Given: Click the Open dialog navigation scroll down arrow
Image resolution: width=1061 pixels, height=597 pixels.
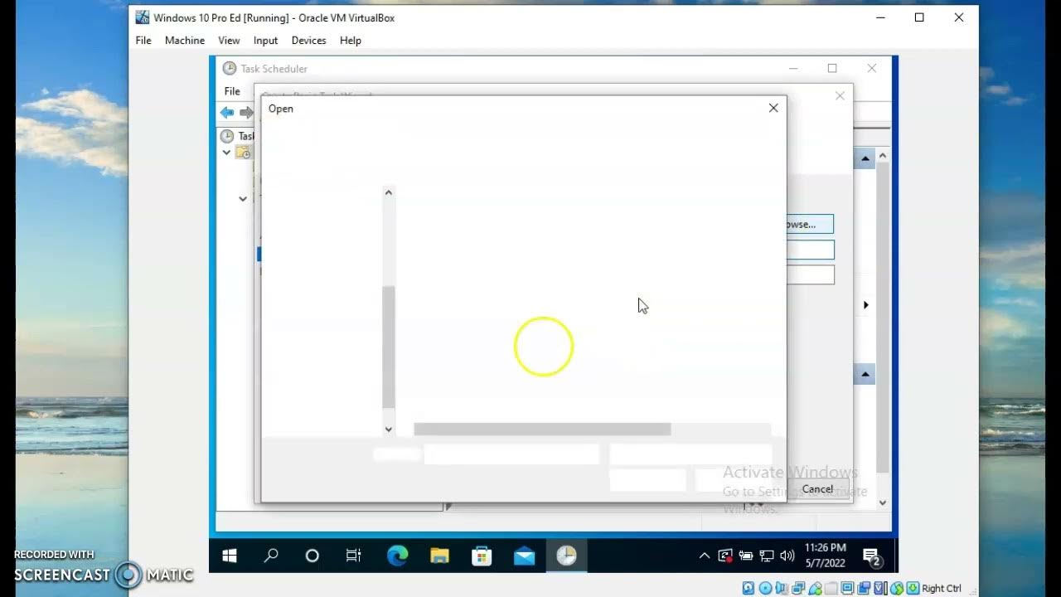Looking at the screenshot, I should (388, 430).
